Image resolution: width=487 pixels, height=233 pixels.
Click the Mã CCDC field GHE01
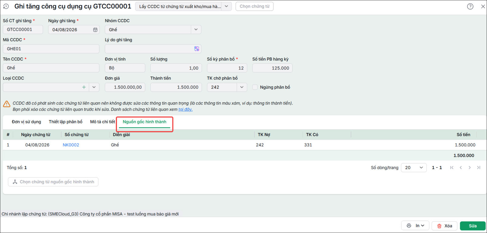coord(51,49)
